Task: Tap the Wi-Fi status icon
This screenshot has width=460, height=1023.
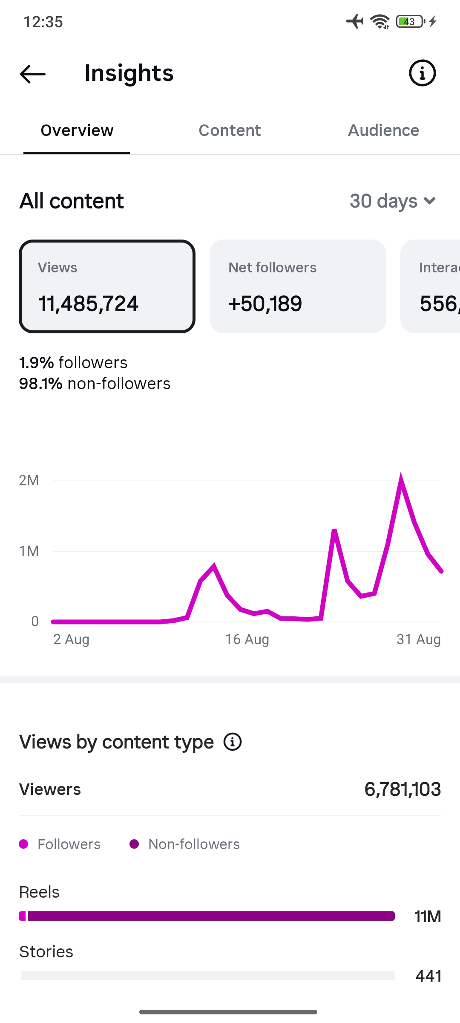Action: (x=380, y=21)
